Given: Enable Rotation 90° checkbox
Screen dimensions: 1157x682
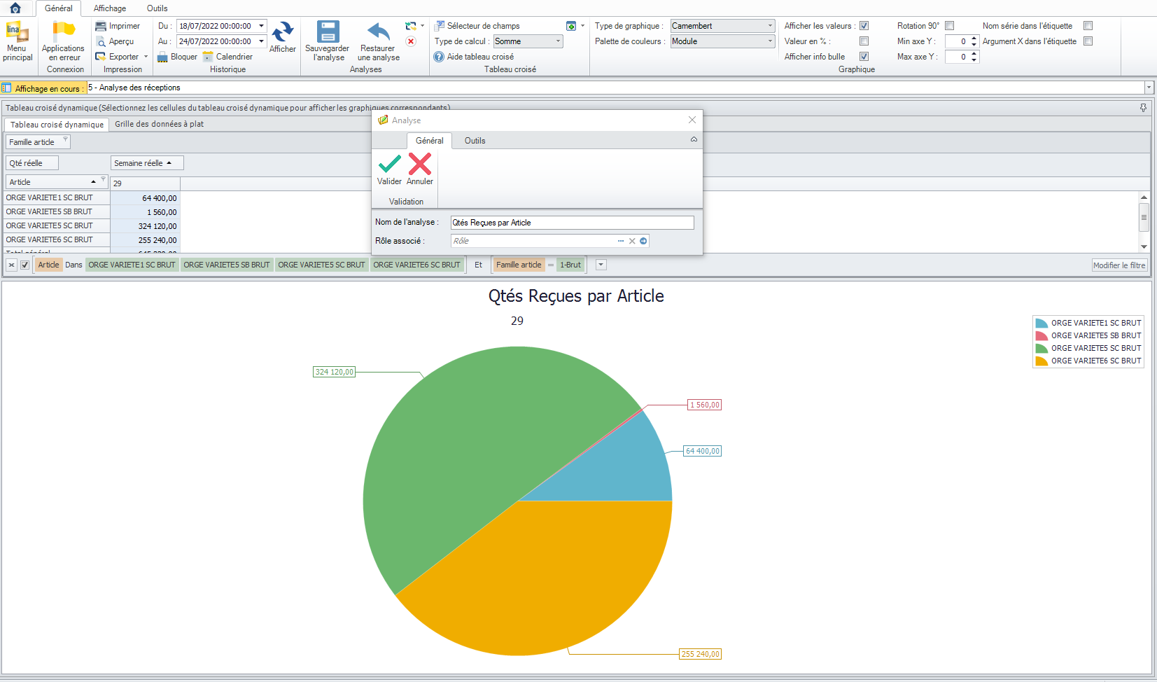Looking at the screenshot, I should coord(949,26).
